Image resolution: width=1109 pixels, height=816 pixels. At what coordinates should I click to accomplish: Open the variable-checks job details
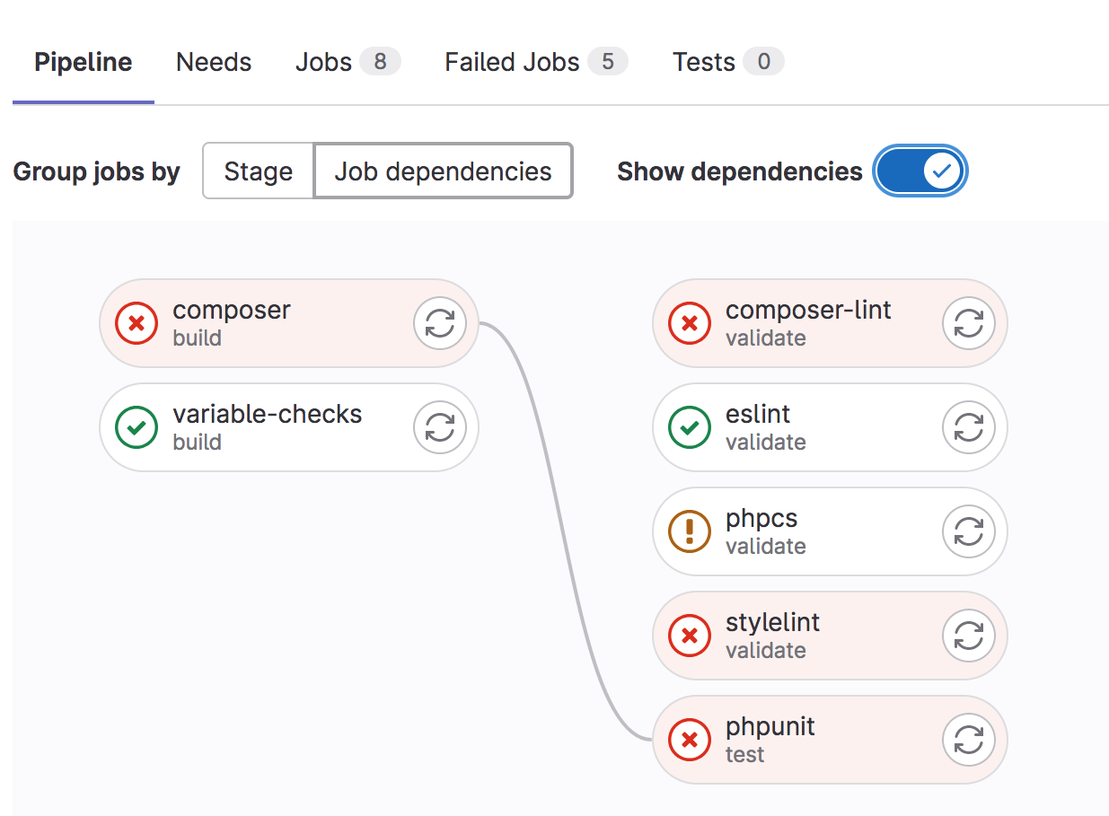pyautogui.click(x=256, y=427)
